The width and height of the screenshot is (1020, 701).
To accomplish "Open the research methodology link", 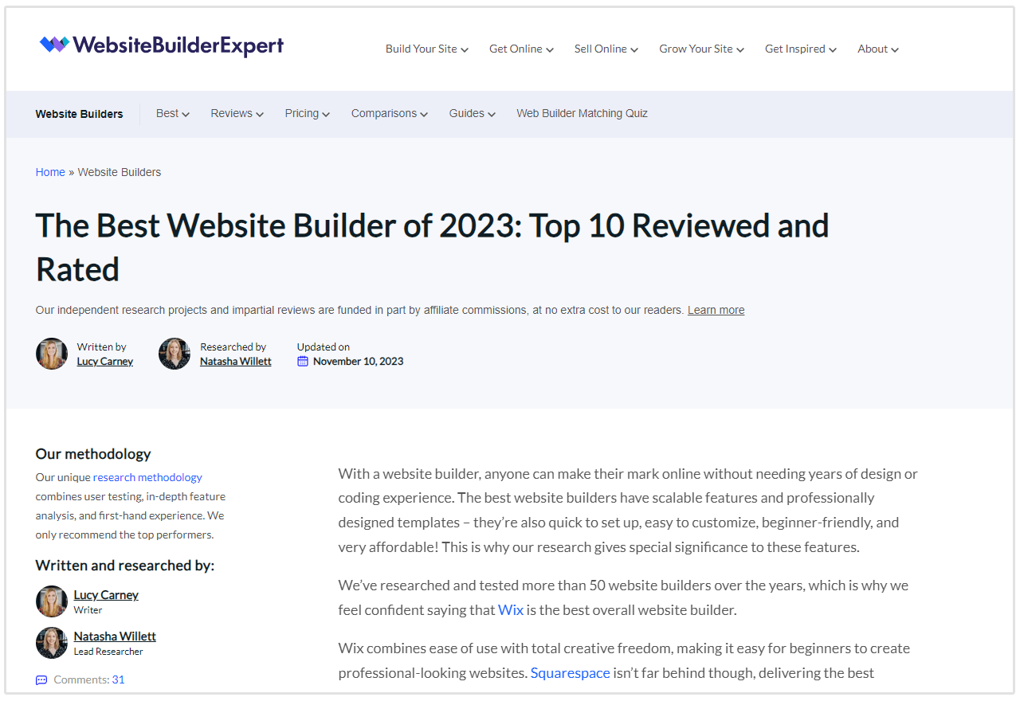I will coord(147,478).
